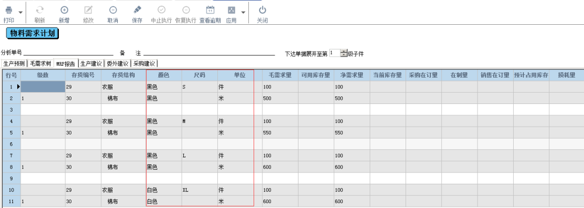This screenshot has width=584, height=208.
Task: Click size cell L in row 7
Action: tap(200, 156)
